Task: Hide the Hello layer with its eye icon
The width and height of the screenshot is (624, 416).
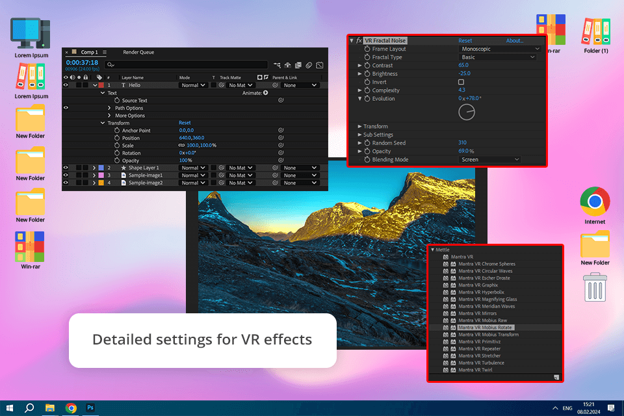Action: (x=66, y=85)
